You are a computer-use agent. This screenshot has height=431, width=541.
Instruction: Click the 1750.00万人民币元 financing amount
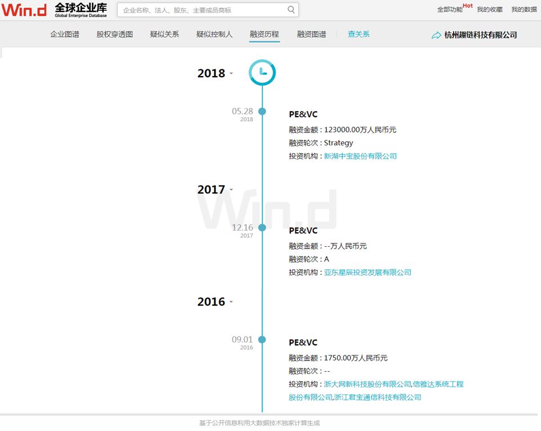pyautogui.click(x=356, y=358)
